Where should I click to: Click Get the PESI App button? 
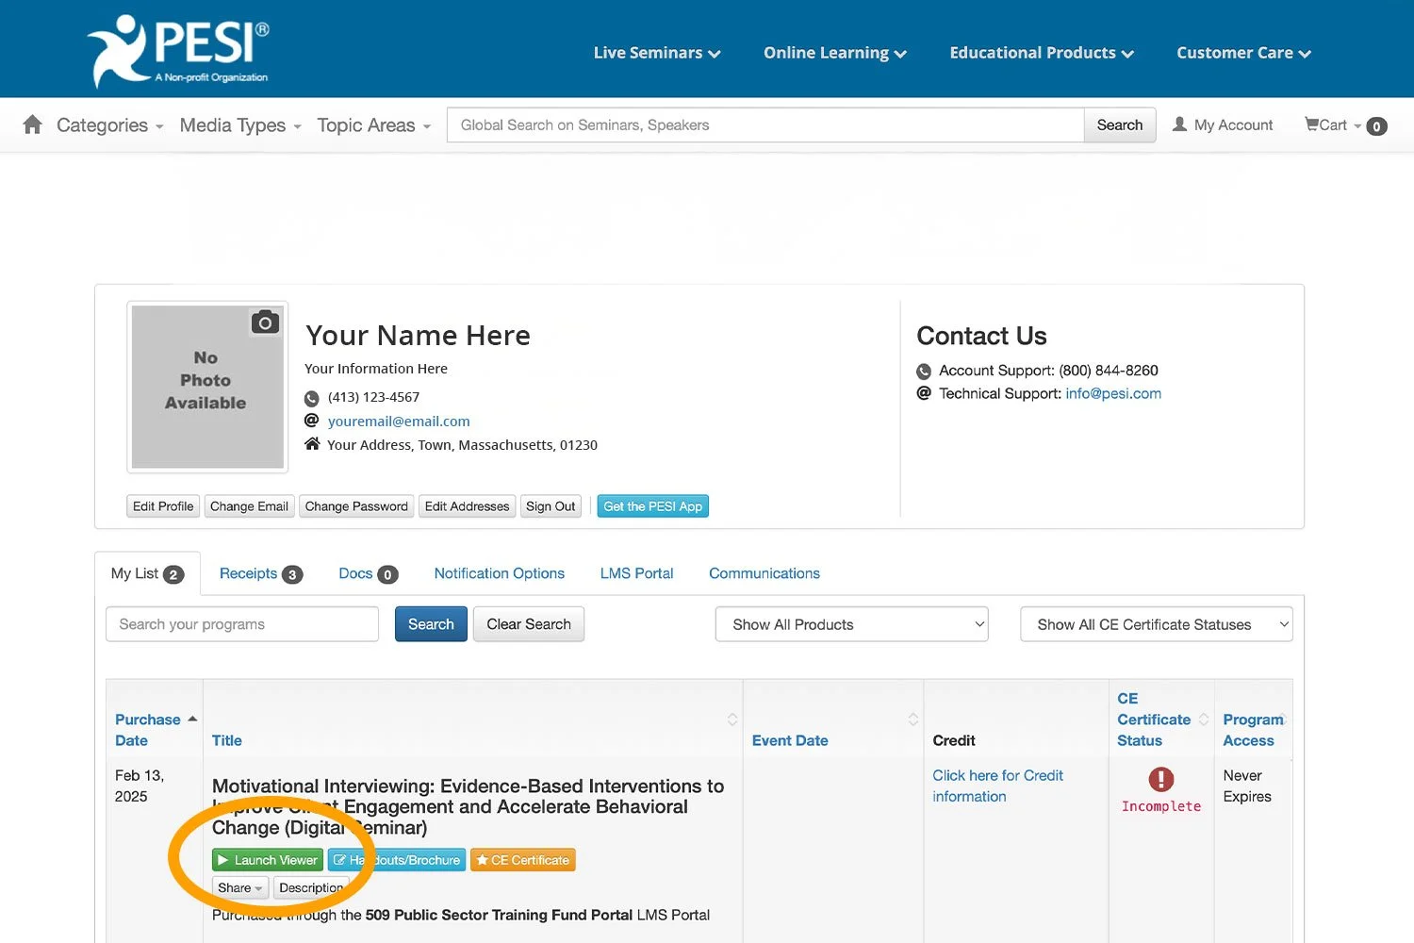tap(652, 506)
